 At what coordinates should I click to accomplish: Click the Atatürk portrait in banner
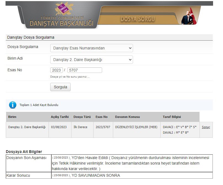[189, 16]
